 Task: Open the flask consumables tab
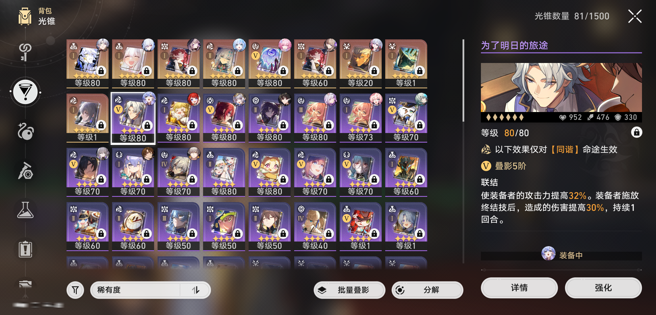coord(25,210)
